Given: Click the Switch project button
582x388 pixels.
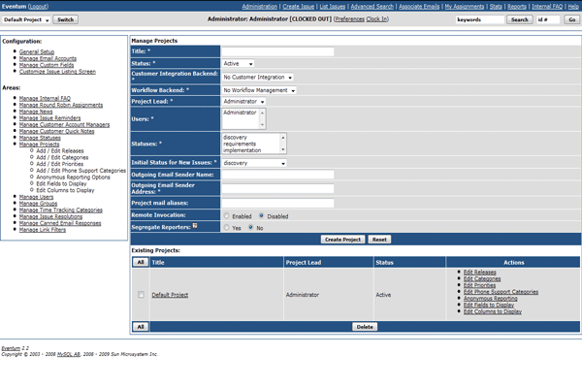Looking at the screenshot, I should pos(65,19).
